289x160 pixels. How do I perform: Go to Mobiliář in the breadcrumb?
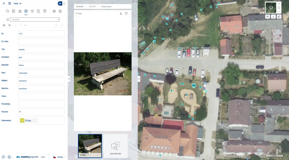click(x=80, y=6)
